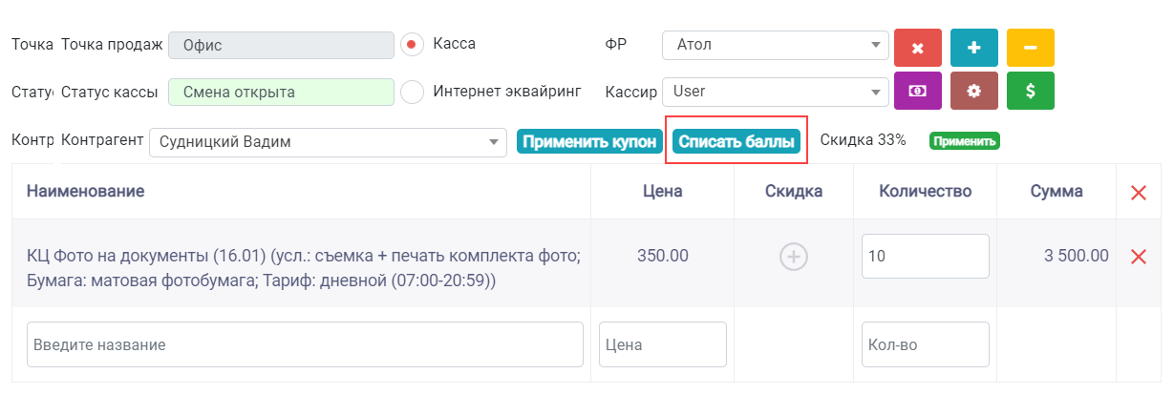Click the Цена input field
1174x416 pixels.
pos(663,344)
